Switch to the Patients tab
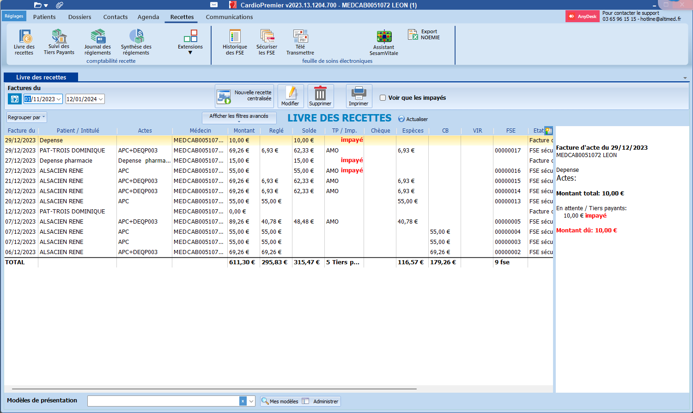Screen dimensions: 693x413 tap(44, 17)
